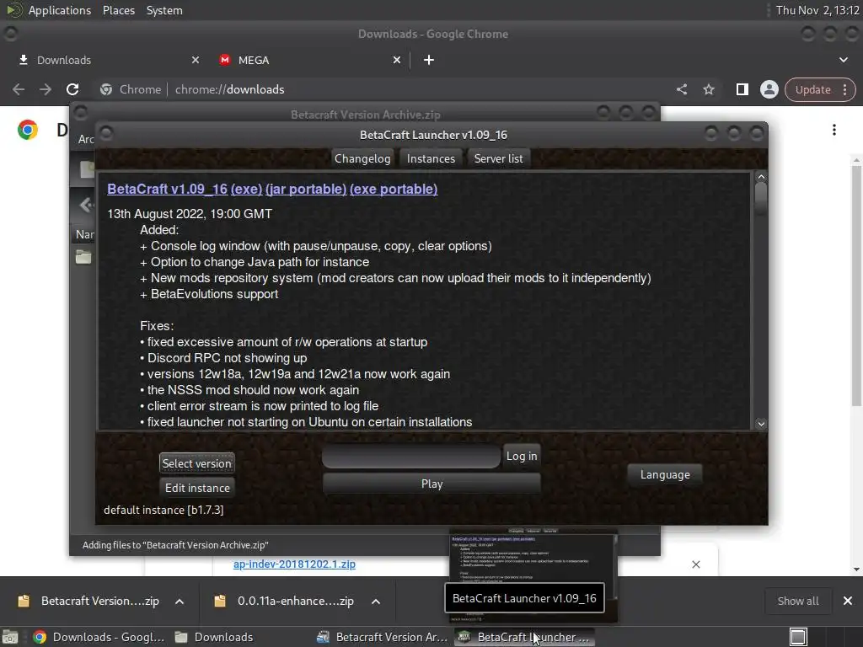Click the changelog scrollbar down arrow
This screenshot has height=647, width=863.
(x=761, y=424)
